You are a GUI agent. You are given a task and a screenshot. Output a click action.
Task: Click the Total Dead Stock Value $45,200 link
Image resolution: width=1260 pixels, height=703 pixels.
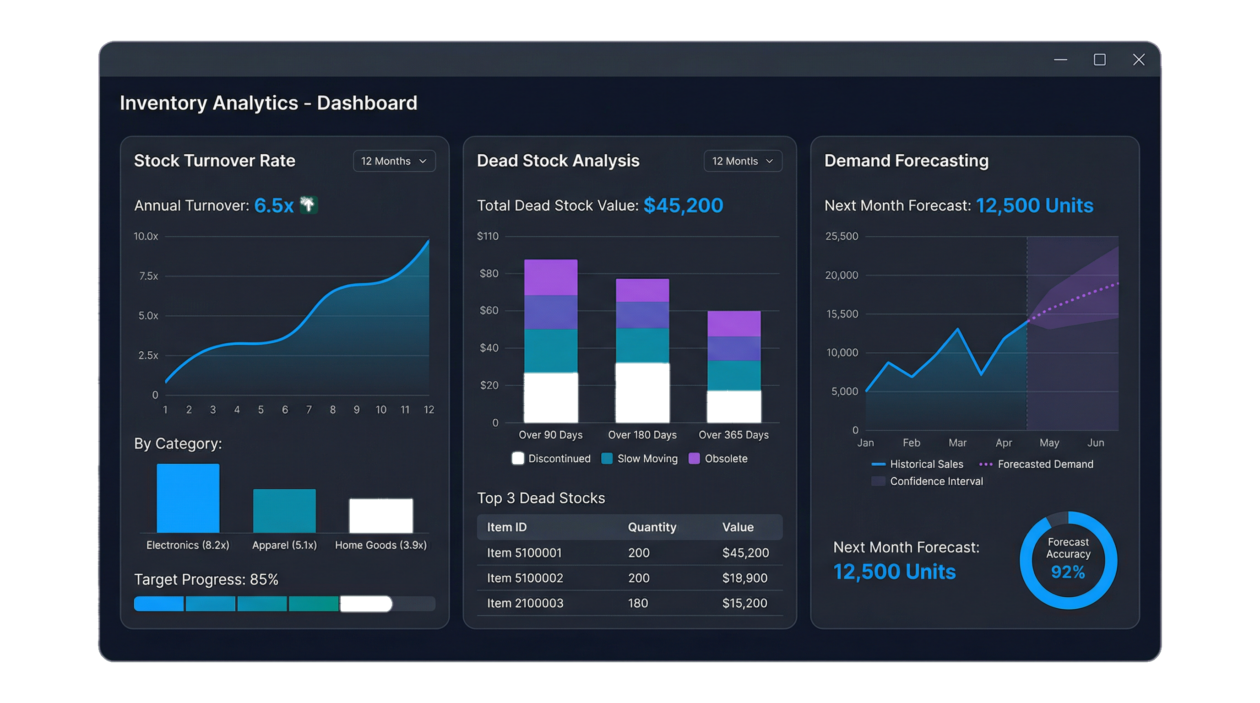coord(683,205)
